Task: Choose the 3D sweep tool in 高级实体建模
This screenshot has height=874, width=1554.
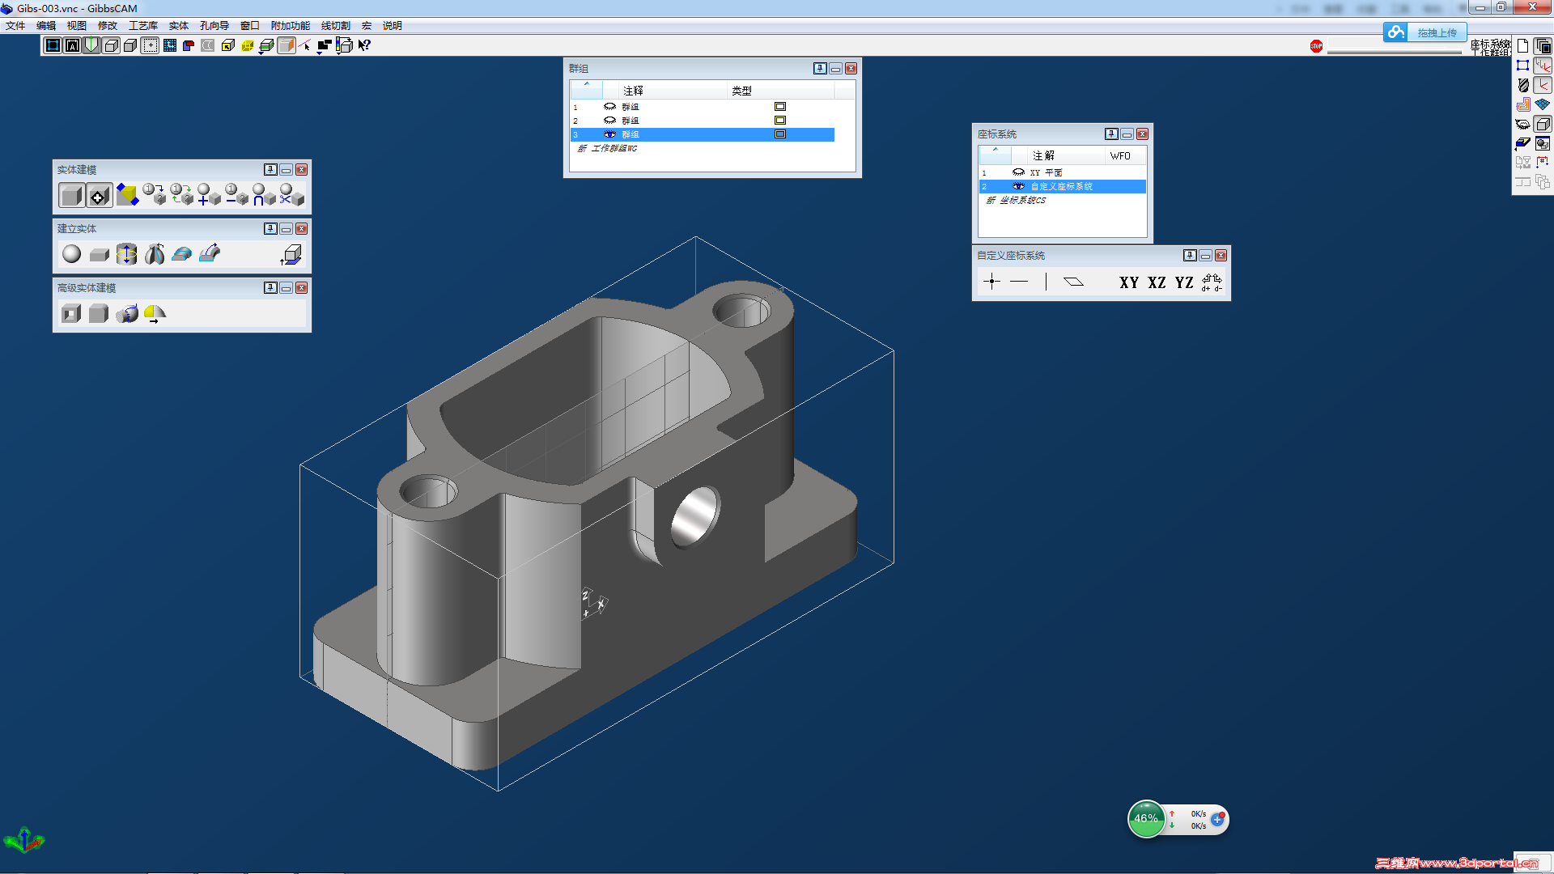Action: point(127,313)
